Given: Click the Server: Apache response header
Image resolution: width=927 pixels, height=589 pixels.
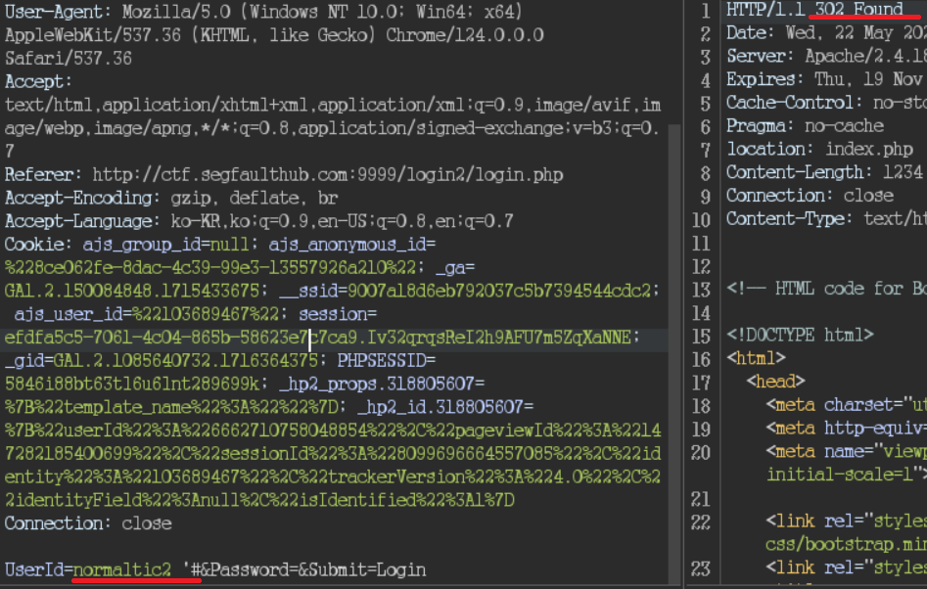Looking at the screenshot, I should [826, 56].
